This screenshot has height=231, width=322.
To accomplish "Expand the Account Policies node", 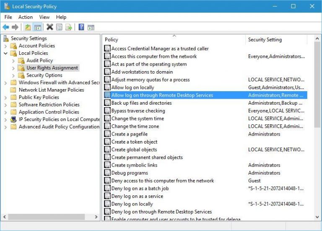I will point(6,46).
